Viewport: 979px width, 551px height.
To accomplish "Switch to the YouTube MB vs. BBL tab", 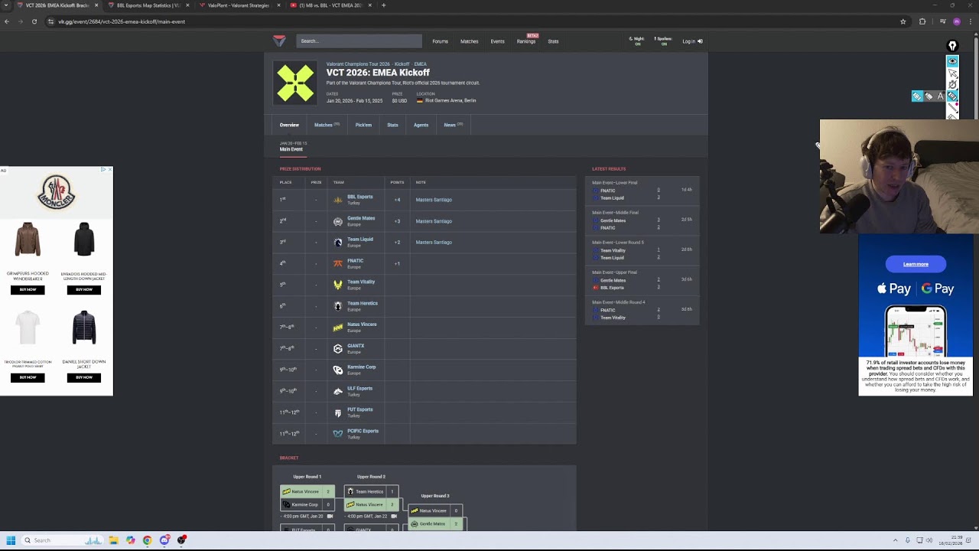I will point(330,5).
